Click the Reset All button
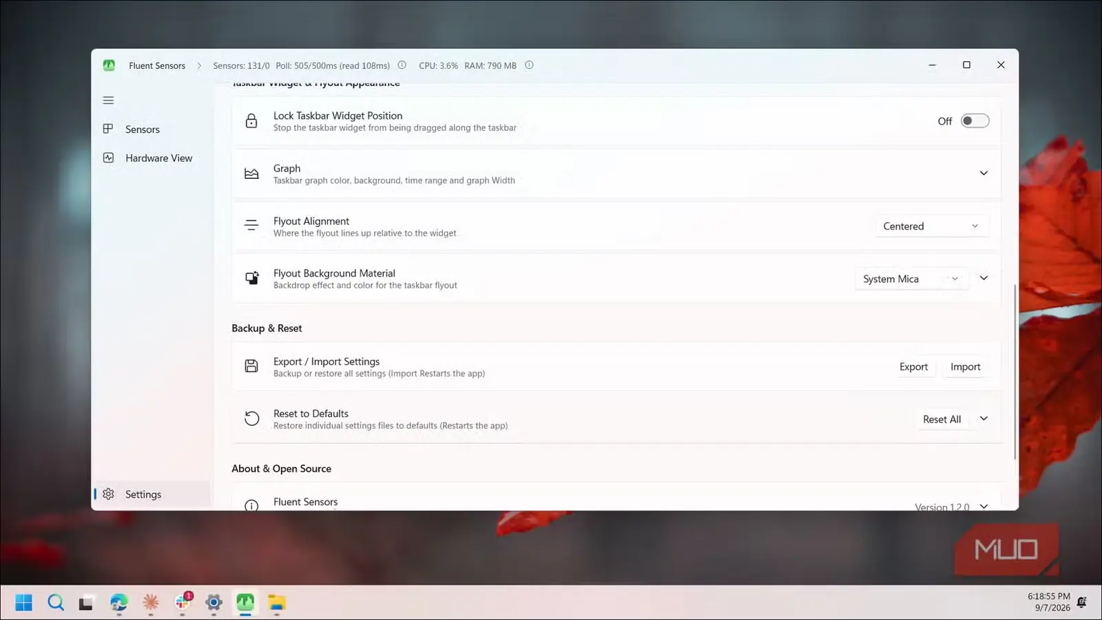The image size is (1102, 620). [942, 419]
